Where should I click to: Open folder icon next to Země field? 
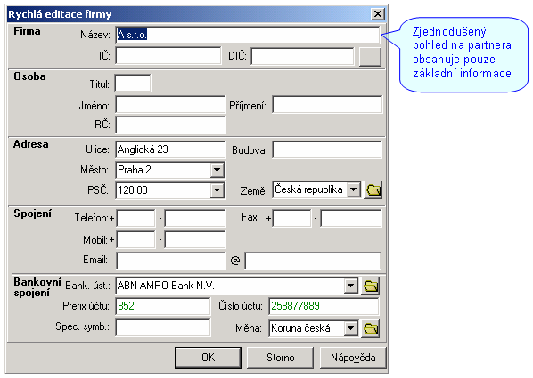click(x=373, y=190)
